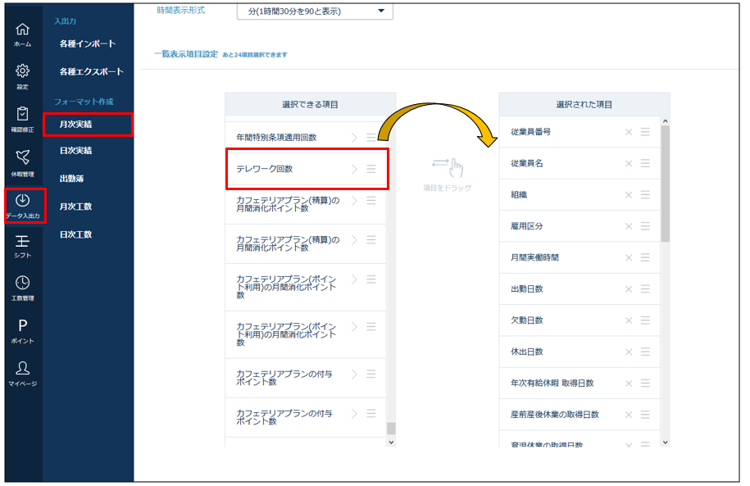Screen dimensions: 750x486
Task: Remove 欠勤日数 with its X icon
Action: pyautogui.click(x=629, y=320)
